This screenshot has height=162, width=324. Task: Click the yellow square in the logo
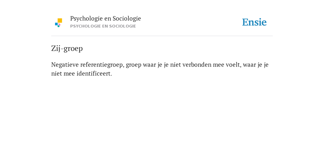coord(60,21)
